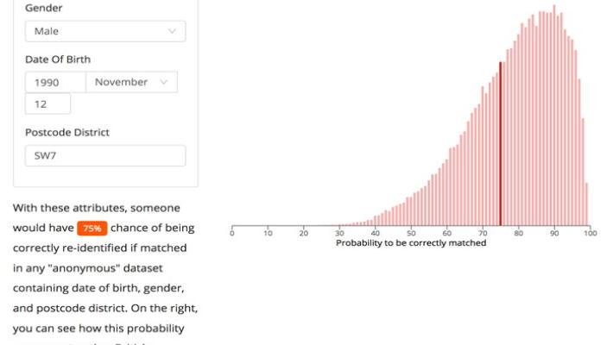The image size is (613, 345).
Task: Click the chevron arrow in the Gender box
Action: coord(172,31)
